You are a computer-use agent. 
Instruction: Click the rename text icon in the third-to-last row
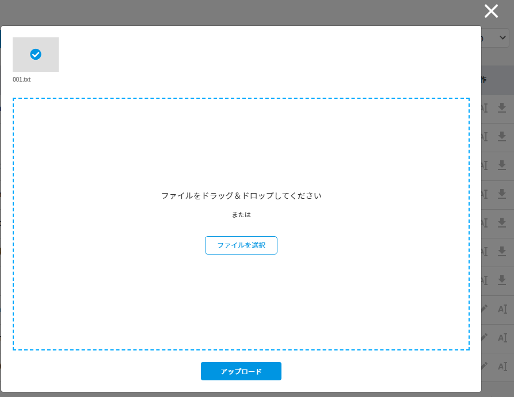coord(502,309)
